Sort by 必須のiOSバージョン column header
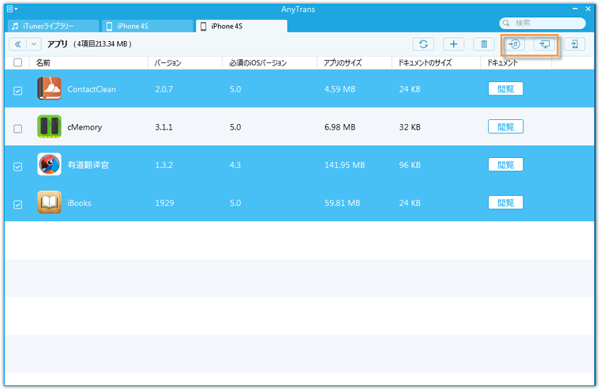This screenshot has width=600, height=390. click(x=270, y=63)
